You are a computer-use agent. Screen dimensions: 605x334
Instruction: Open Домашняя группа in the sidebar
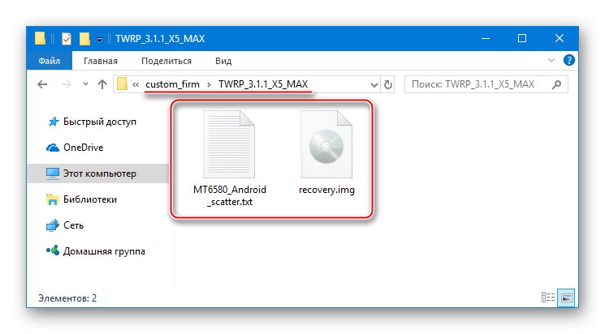(x=104, y=251)
